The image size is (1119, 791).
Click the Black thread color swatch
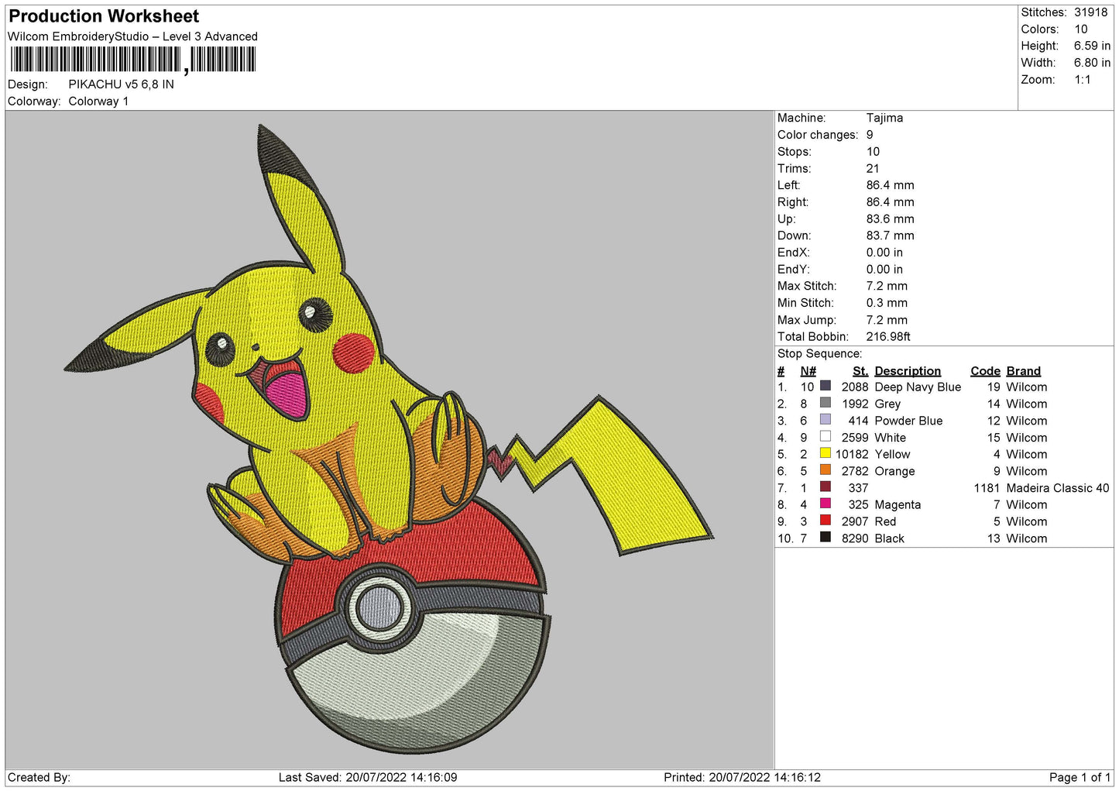(x=826, y=538)
